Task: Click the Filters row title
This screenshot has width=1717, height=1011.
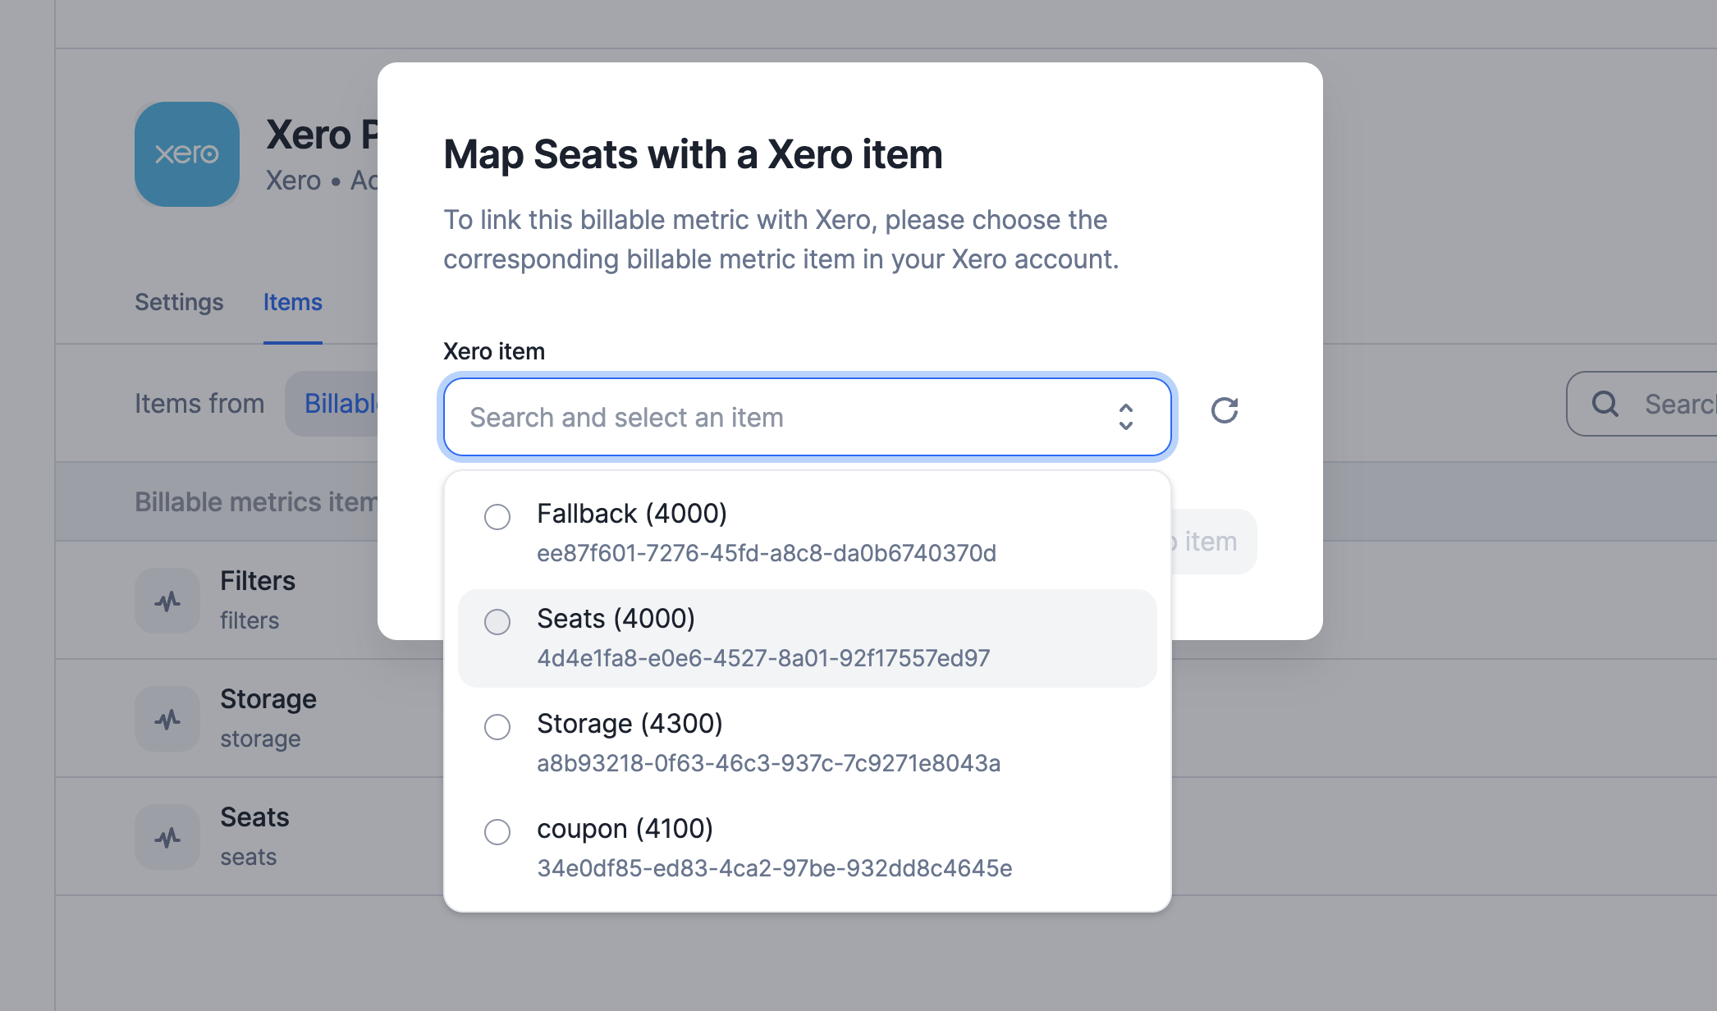Action: click(x=258, y=581)
